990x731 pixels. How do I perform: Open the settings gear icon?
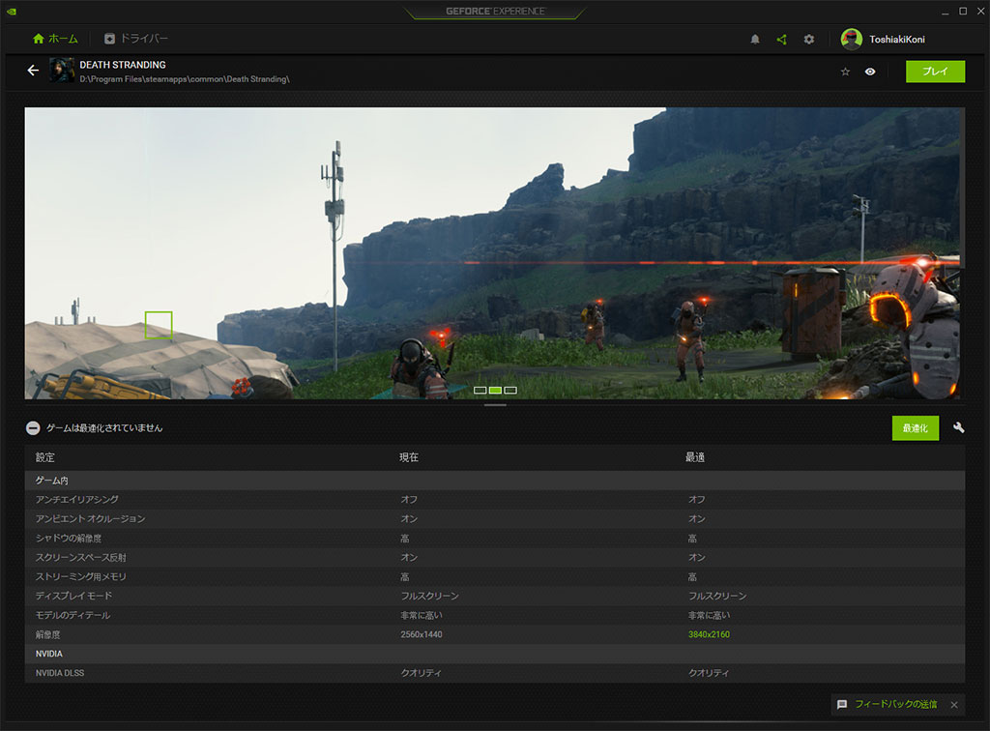(809, 40)
